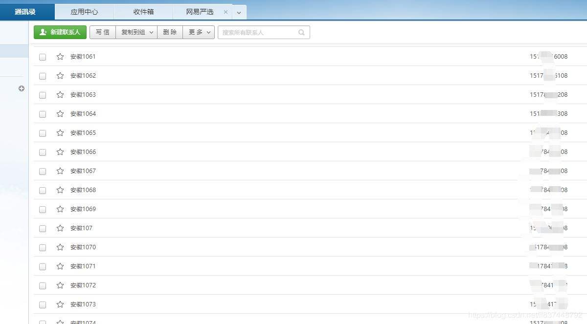Star the contact 安徽1072
This screenshot has width=587, height=324.
click(60, 285)
